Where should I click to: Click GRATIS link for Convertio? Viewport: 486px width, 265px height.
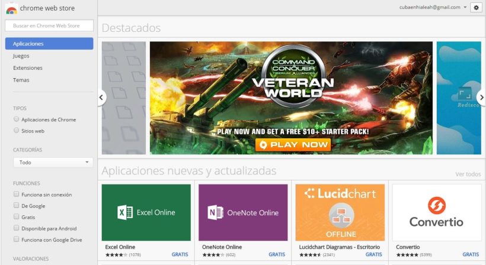point(471,254)
